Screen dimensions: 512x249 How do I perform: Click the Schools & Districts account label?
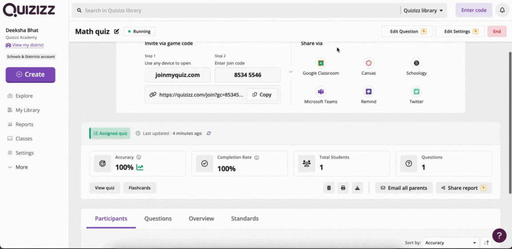point(31,56)
